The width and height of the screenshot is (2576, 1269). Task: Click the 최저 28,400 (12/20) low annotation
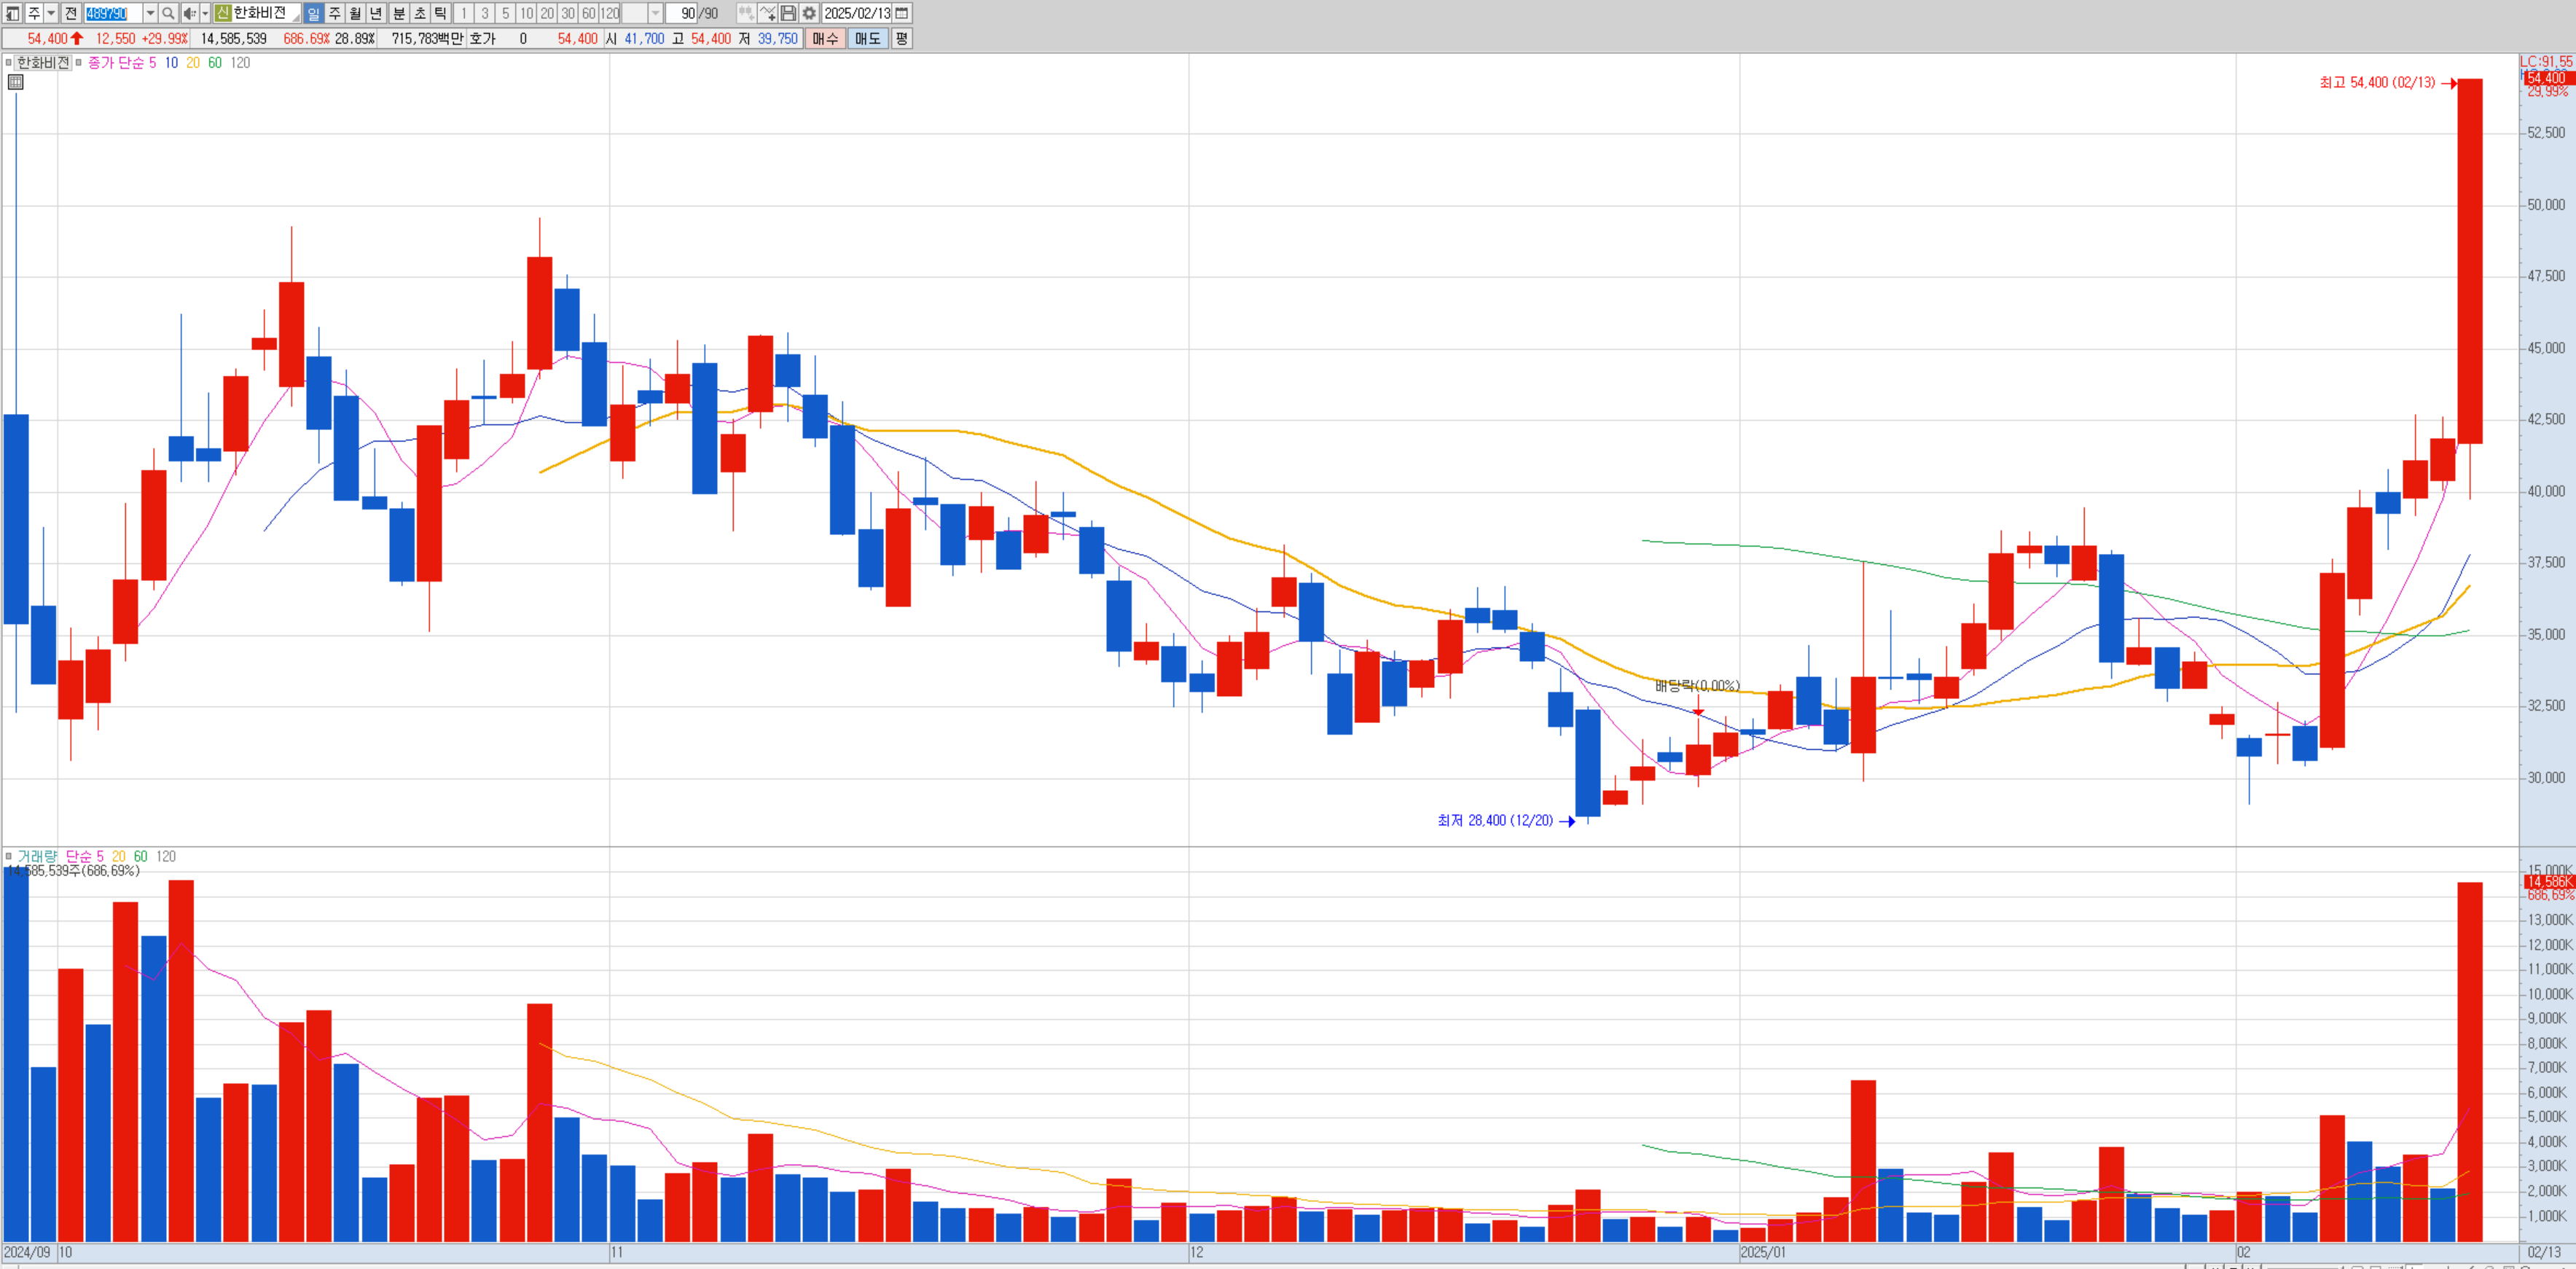[1495, 820]
